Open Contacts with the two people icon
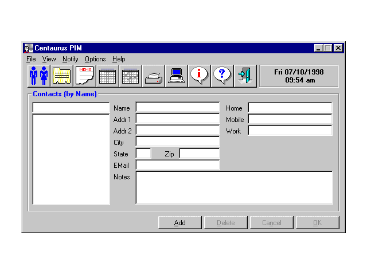 (38, 76)
